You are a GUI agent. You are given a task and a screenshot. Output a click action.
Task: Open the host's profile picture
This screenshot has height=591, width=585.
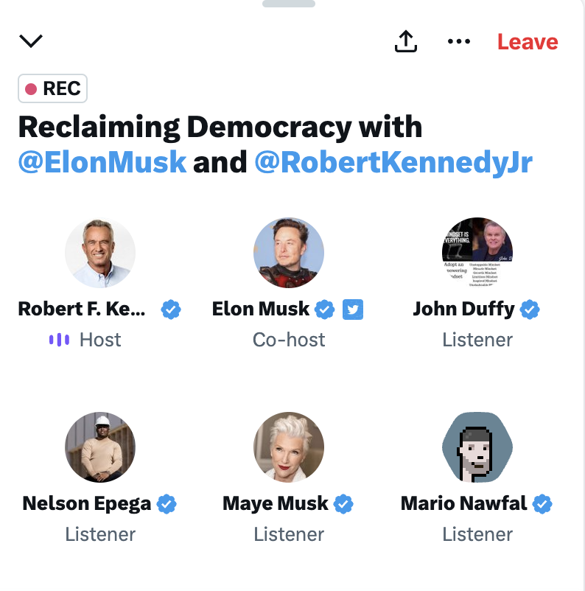click(x=100, y=253)
